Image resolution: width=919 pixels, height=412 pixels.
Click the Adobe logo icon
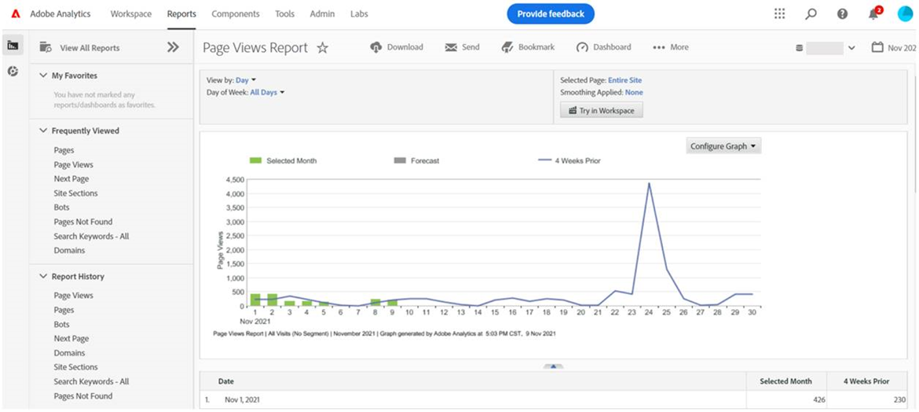[16, 14]
